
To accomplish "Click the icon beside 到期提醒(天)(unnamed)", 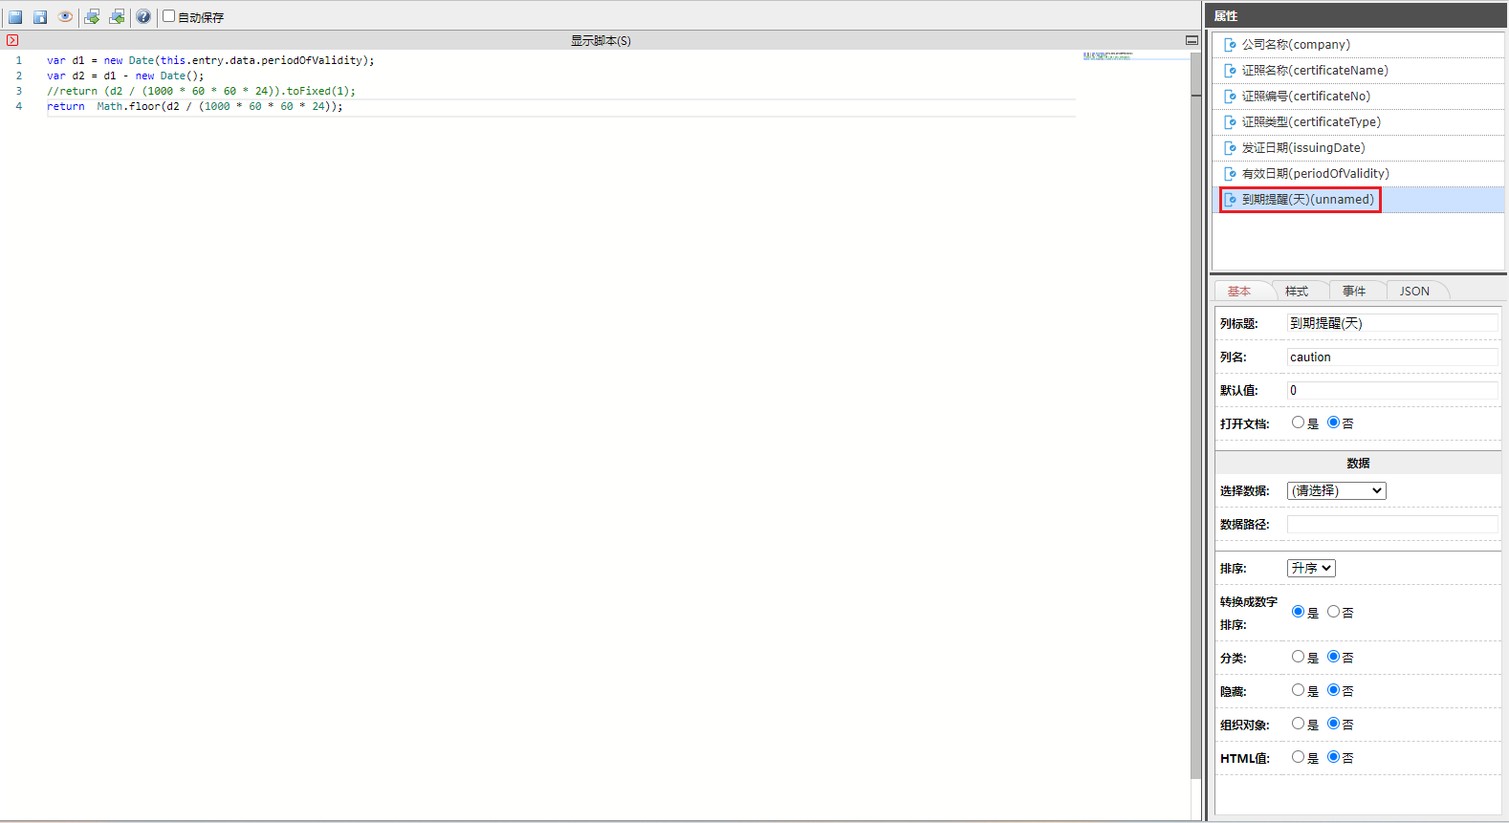I will (1231, 200).
